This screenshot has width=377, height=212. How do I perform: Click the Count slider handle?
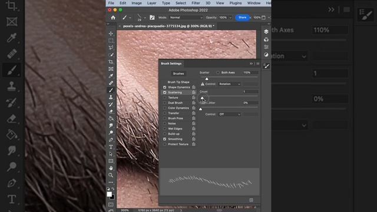tap(202, 98)
